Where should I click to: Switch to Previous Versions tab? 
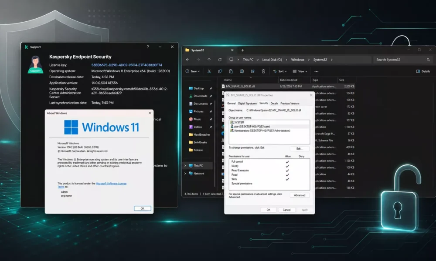pyautogui.click(x=290, y=104)
